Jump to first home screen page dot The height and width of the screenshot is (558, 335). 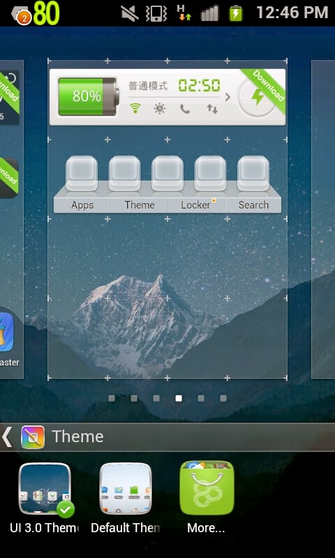tap(112, 398)
